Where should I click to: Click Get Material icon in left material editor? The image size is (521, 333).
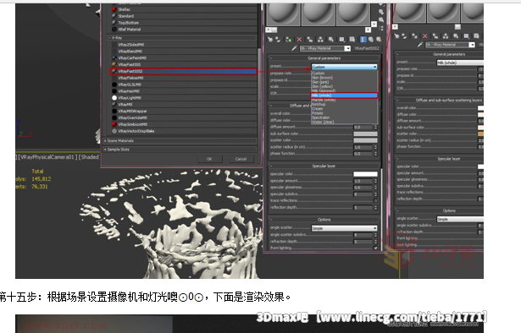click(269, 40)
